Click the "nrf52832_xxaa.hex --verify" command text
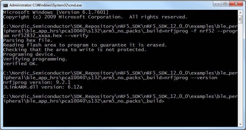Screen dimensions: 246x130 50,36
